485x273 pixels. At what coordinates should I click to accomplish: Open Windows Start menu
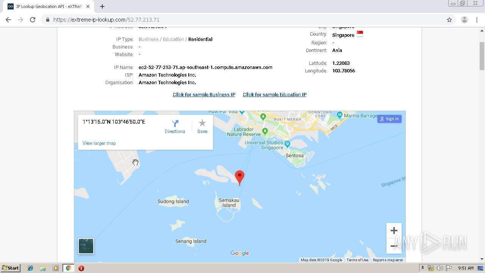11,268
